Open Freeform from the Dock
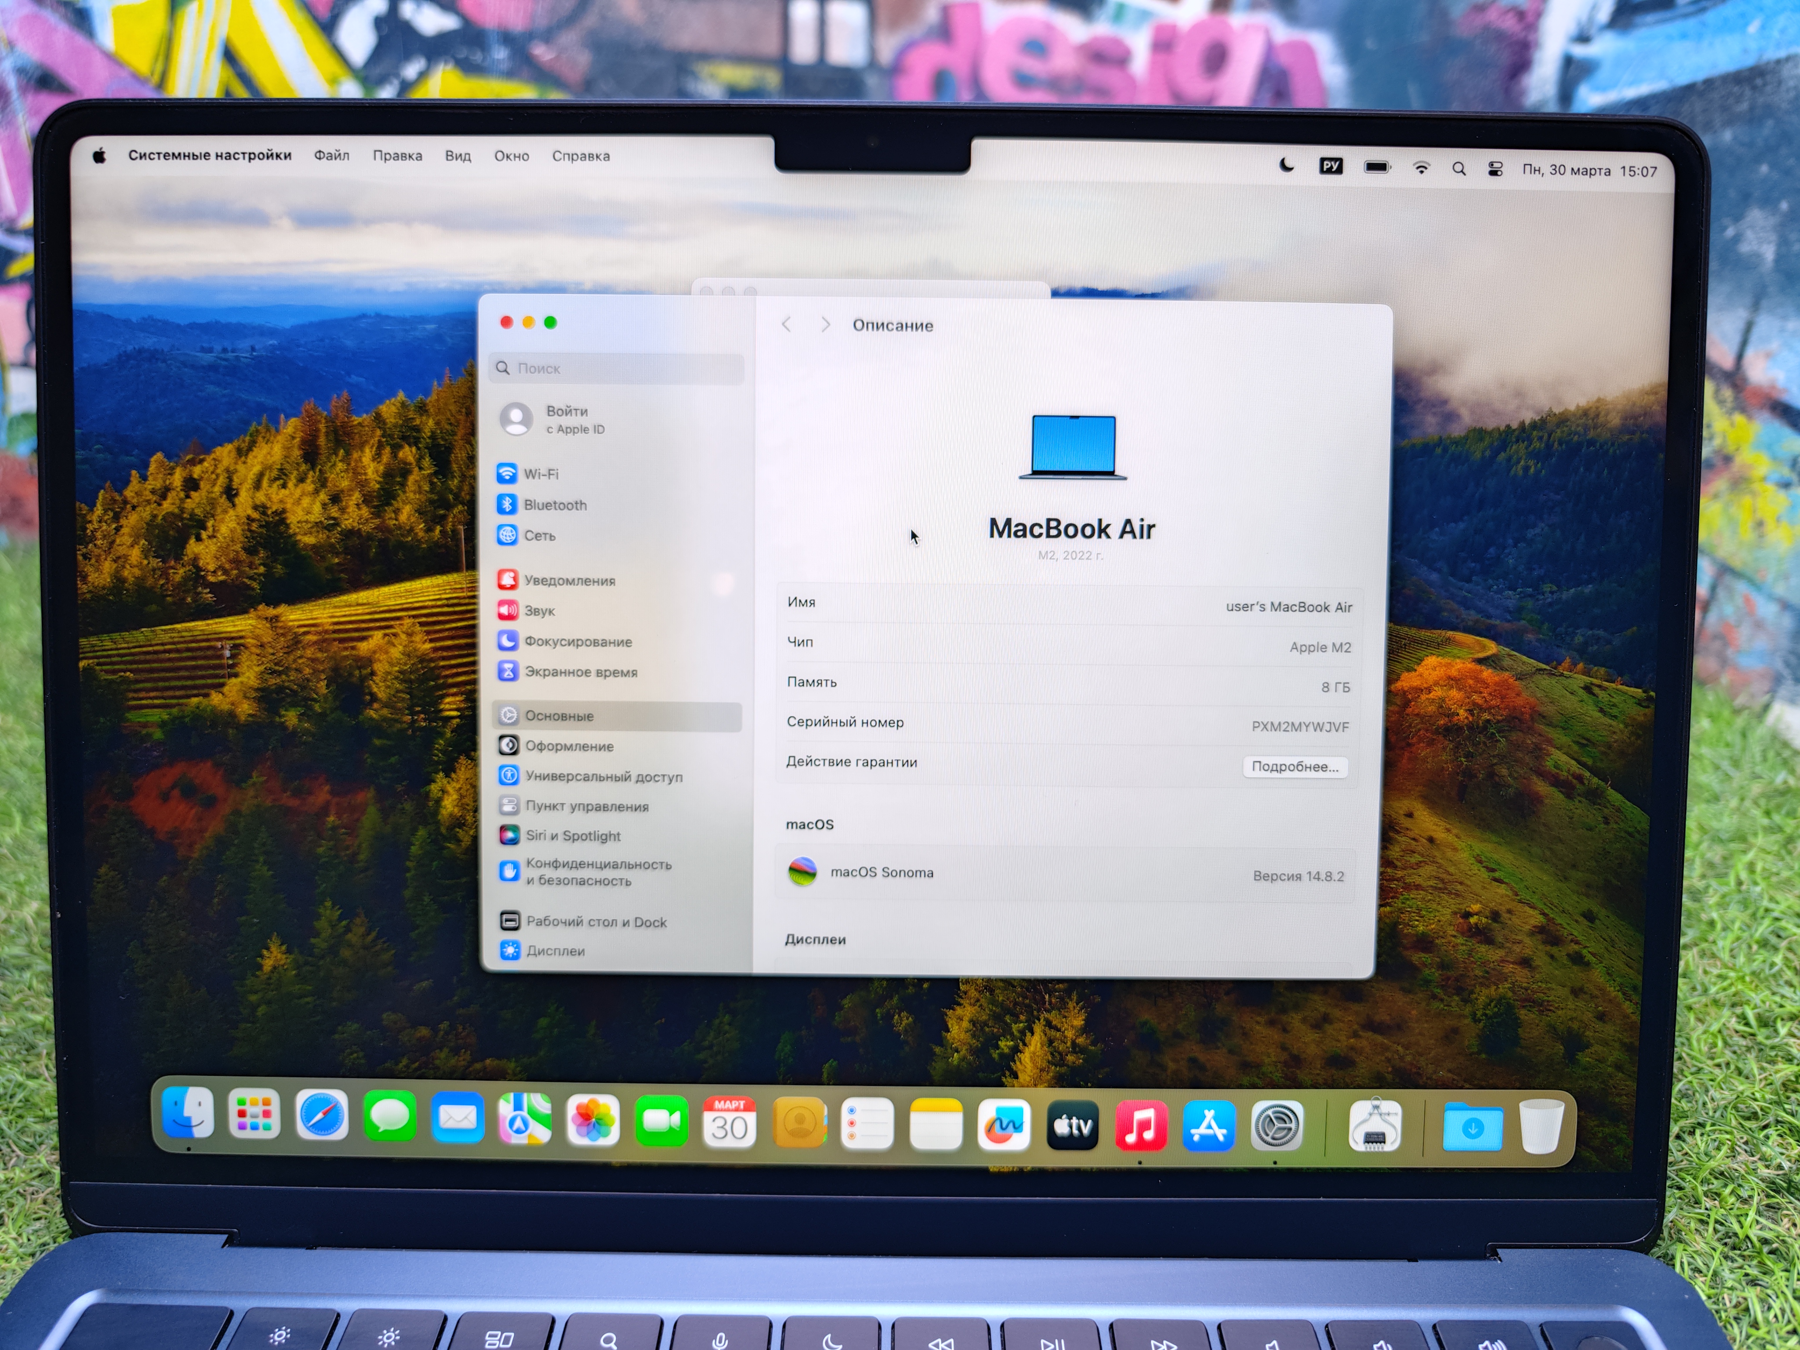This screenshot has width=1800, height=1350. pos(1003,1125)
